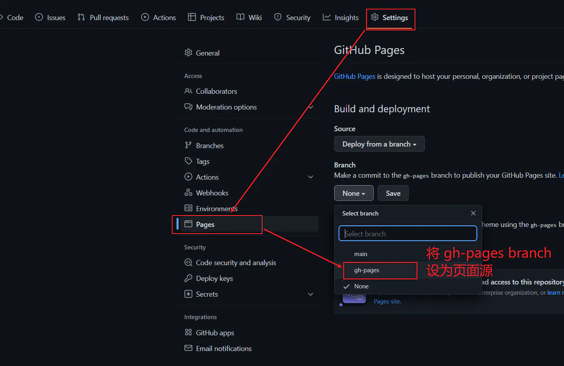564x366 pixels.
Task: Follow the GitHub Pages link in description
Action: pyautogui.click(x=354, y=76)
